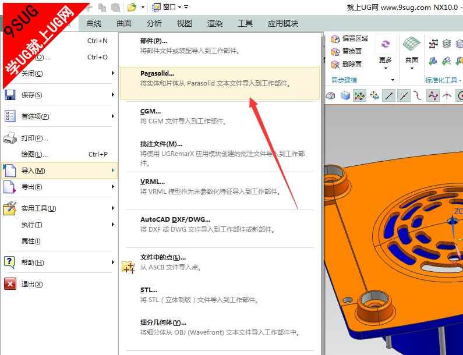Click the measuring tool green-checkmark icon
Screen dimensions: 463x355
[447, 61]
